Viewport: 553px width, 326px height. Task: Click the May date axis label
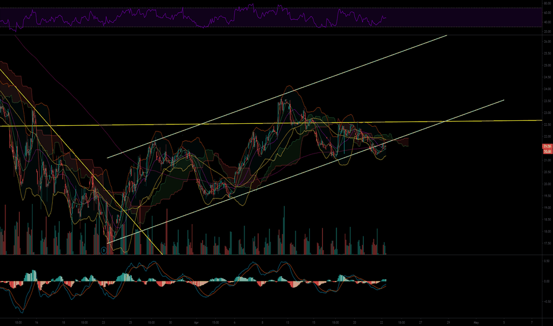[x=476, y=322]
